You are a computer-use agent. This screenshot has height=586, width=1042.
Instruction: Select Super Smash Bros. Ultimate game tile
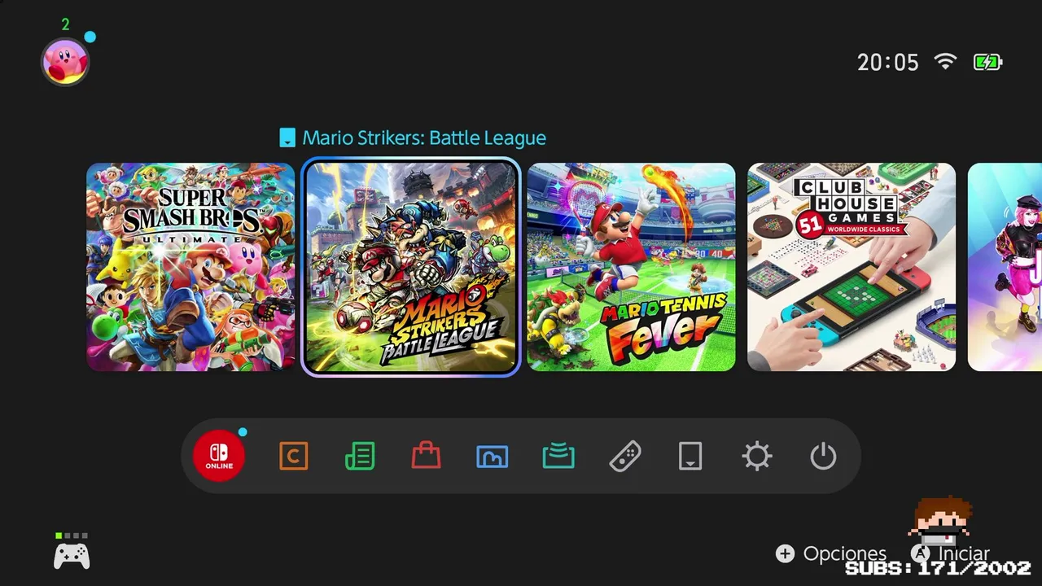(190, 267)
